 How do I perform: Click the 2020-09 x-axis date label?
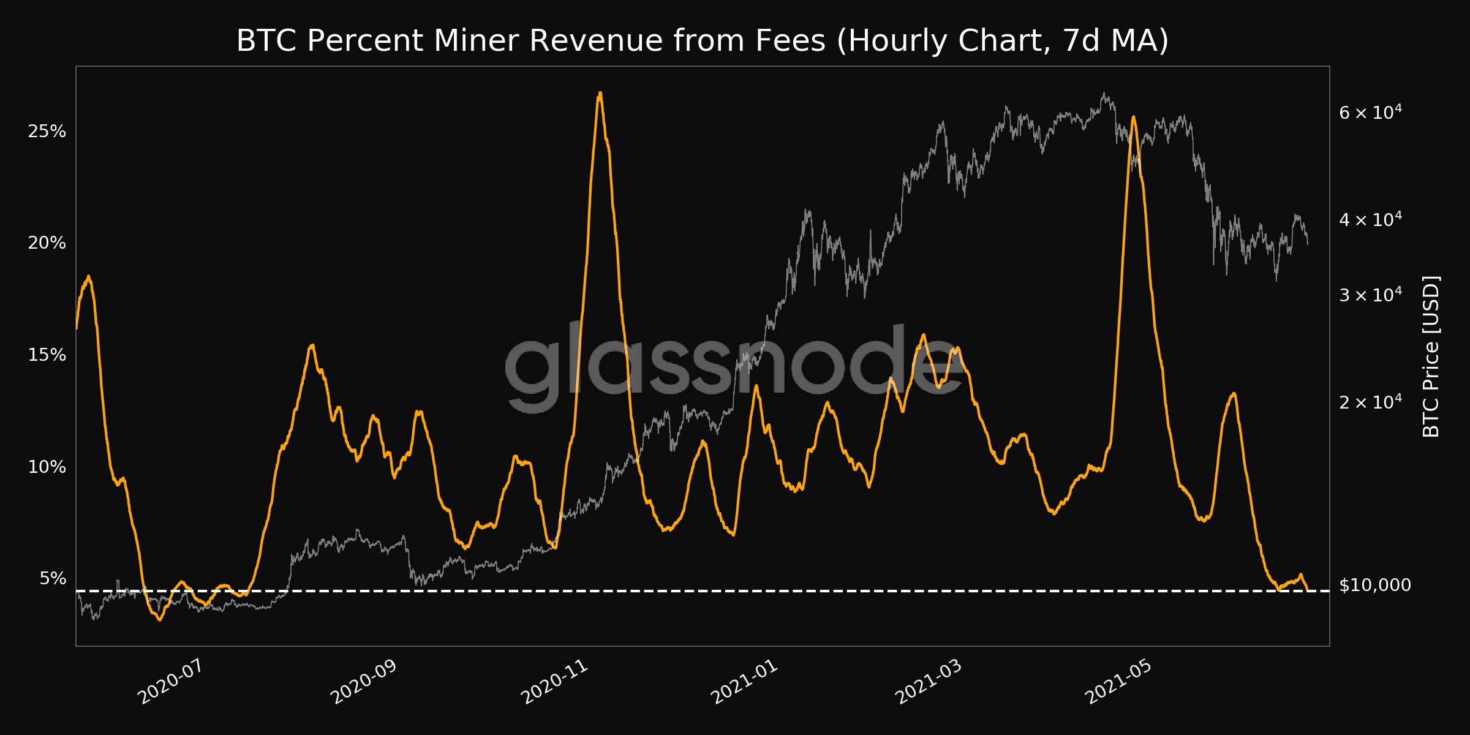click(363, 682)
